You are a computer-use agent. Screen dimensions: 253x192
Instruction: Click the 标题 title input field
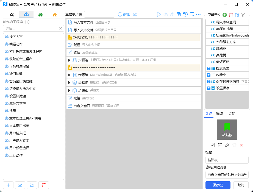click(227, 160)
